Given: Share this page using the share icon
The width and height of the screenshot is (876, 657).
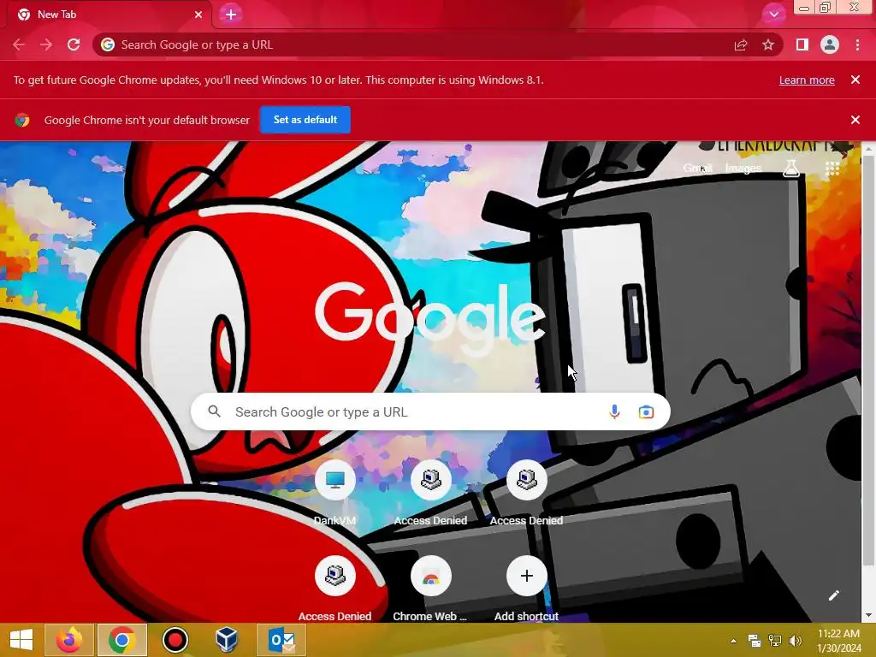Looking at the screenshot, I should [x=741, y=44].
